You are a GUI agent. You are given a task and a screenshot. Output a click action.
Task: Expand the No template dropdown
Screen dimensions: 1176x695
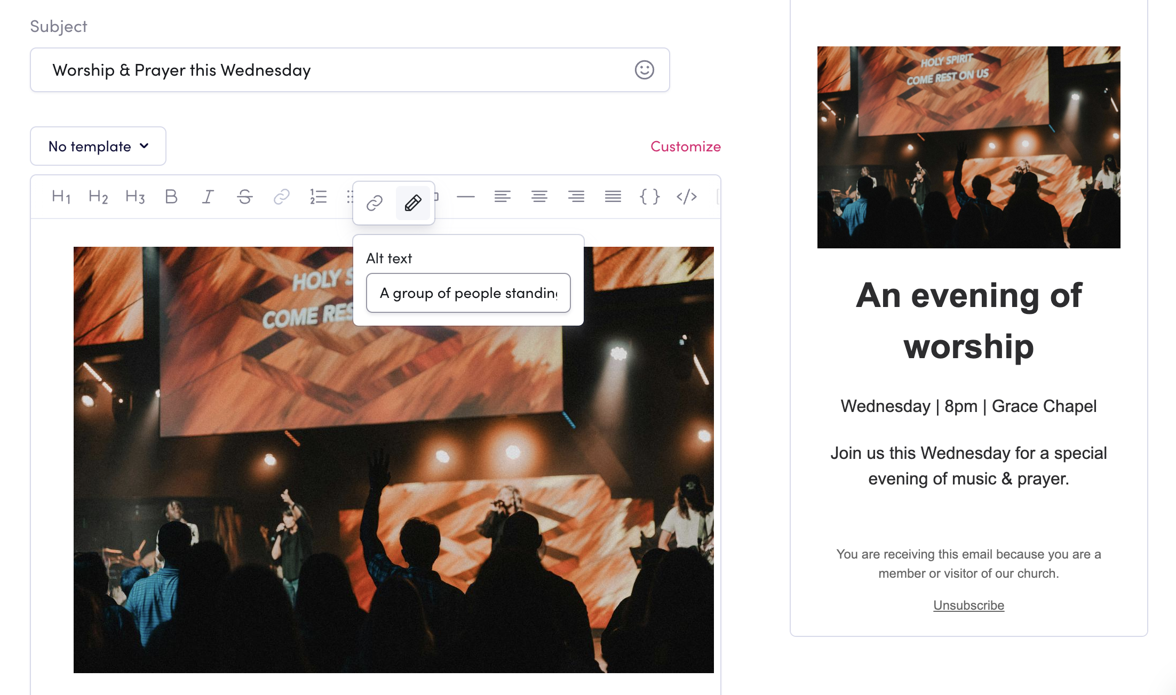[97, 147]
